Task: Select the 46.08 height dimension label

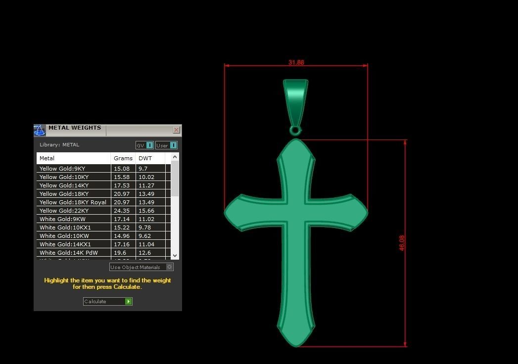Action: pos(402,243)
